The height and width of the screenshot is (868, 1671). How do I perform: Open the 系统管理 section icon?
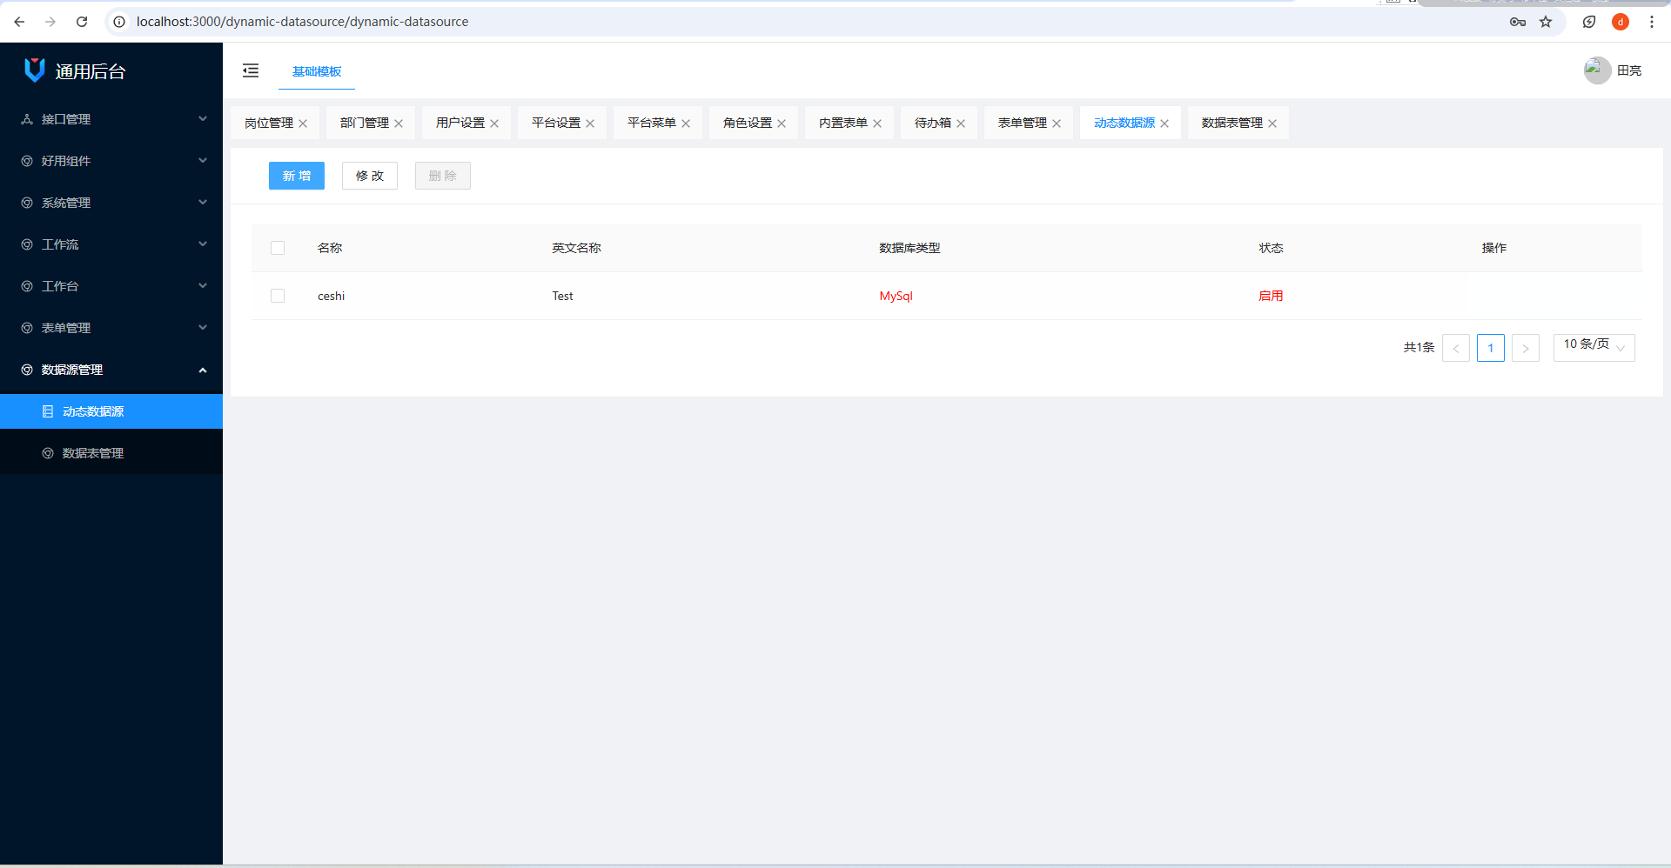(x=25, y=202)
